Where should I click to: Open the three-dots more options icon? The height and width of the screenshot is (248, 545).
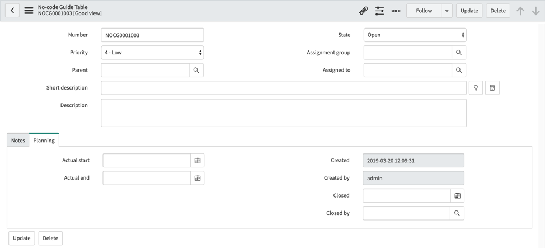[396, 11]
